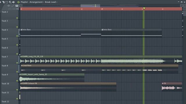Open clip menu icon for KSHMR Exhaust 06
The width and height of the screenshot is (186, 104).
(21, 83)
